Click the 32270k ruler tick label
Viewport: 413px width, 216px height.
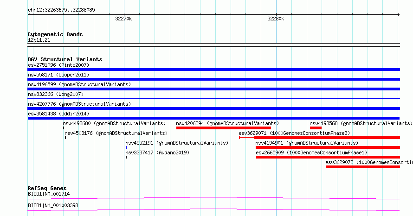coord(123,19)
